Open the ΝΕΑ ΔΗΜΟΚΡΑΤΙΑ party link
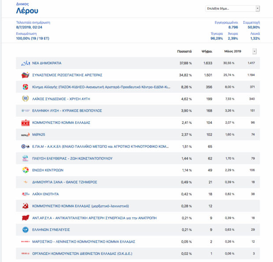273x262 pixels. click(47, 63)
